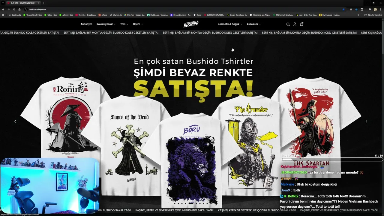The width and height of the screenshot is (384, 216).
Task: Open Chrome three-dot menu
Action: point(381,9)
